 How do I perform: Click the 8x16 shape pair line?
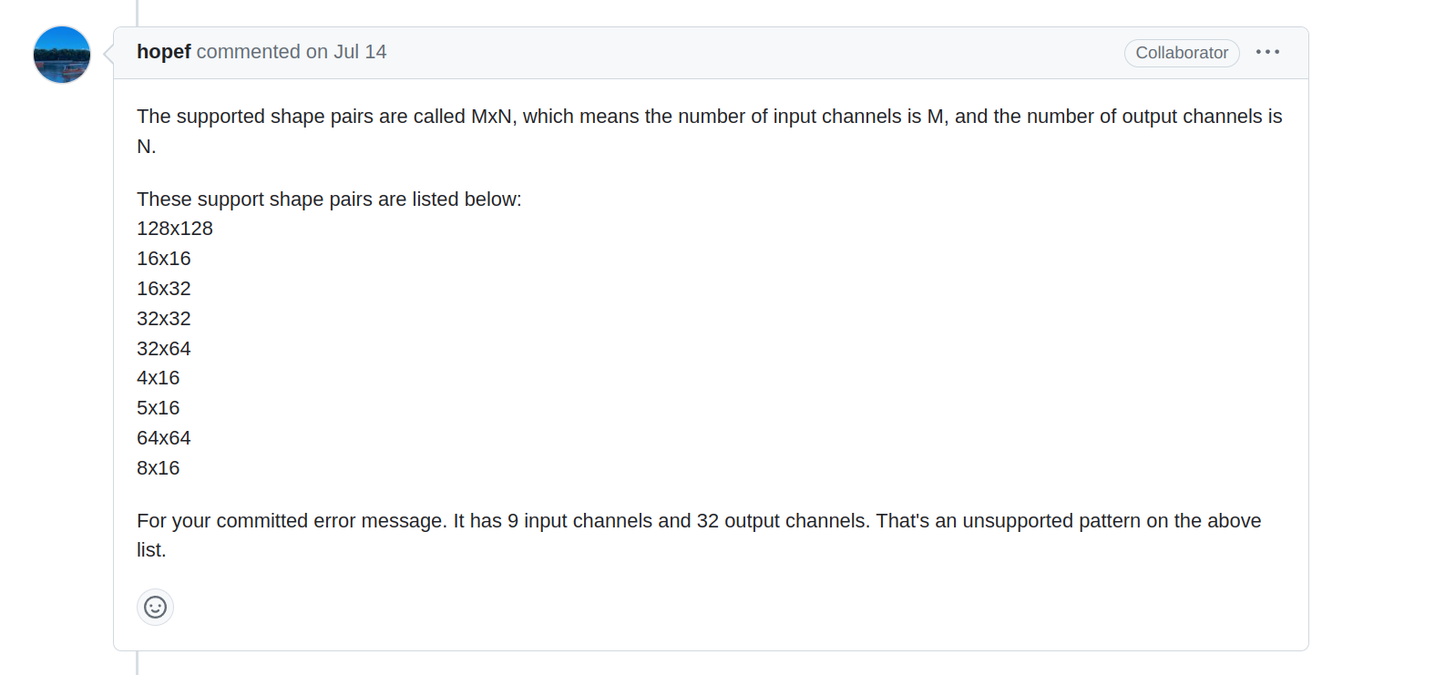159,468
